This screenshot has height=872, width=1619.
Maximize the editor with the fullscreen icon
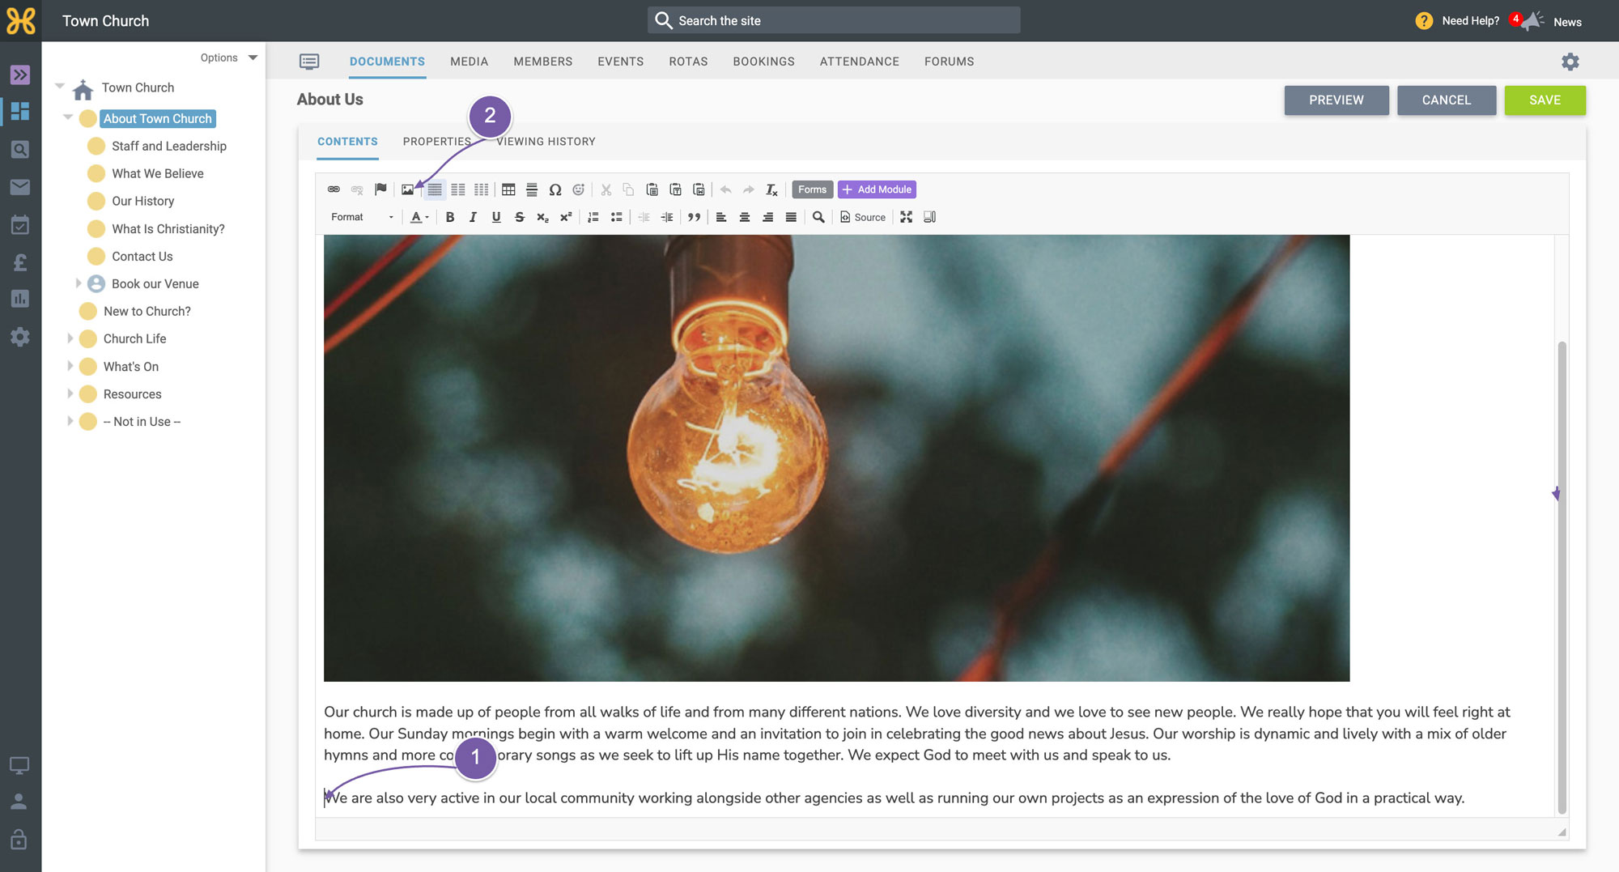(907, 217)
